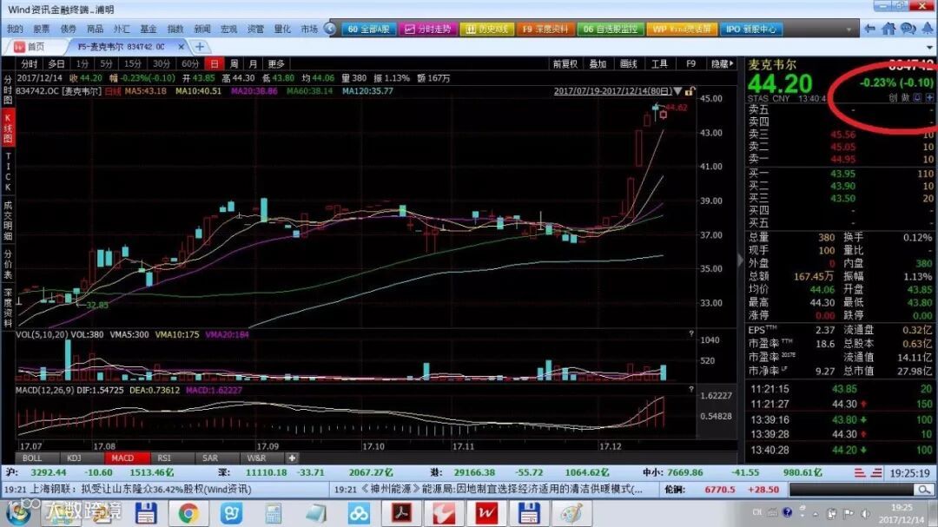
Task: Open the TICK side tab
Action: [8, 172]
